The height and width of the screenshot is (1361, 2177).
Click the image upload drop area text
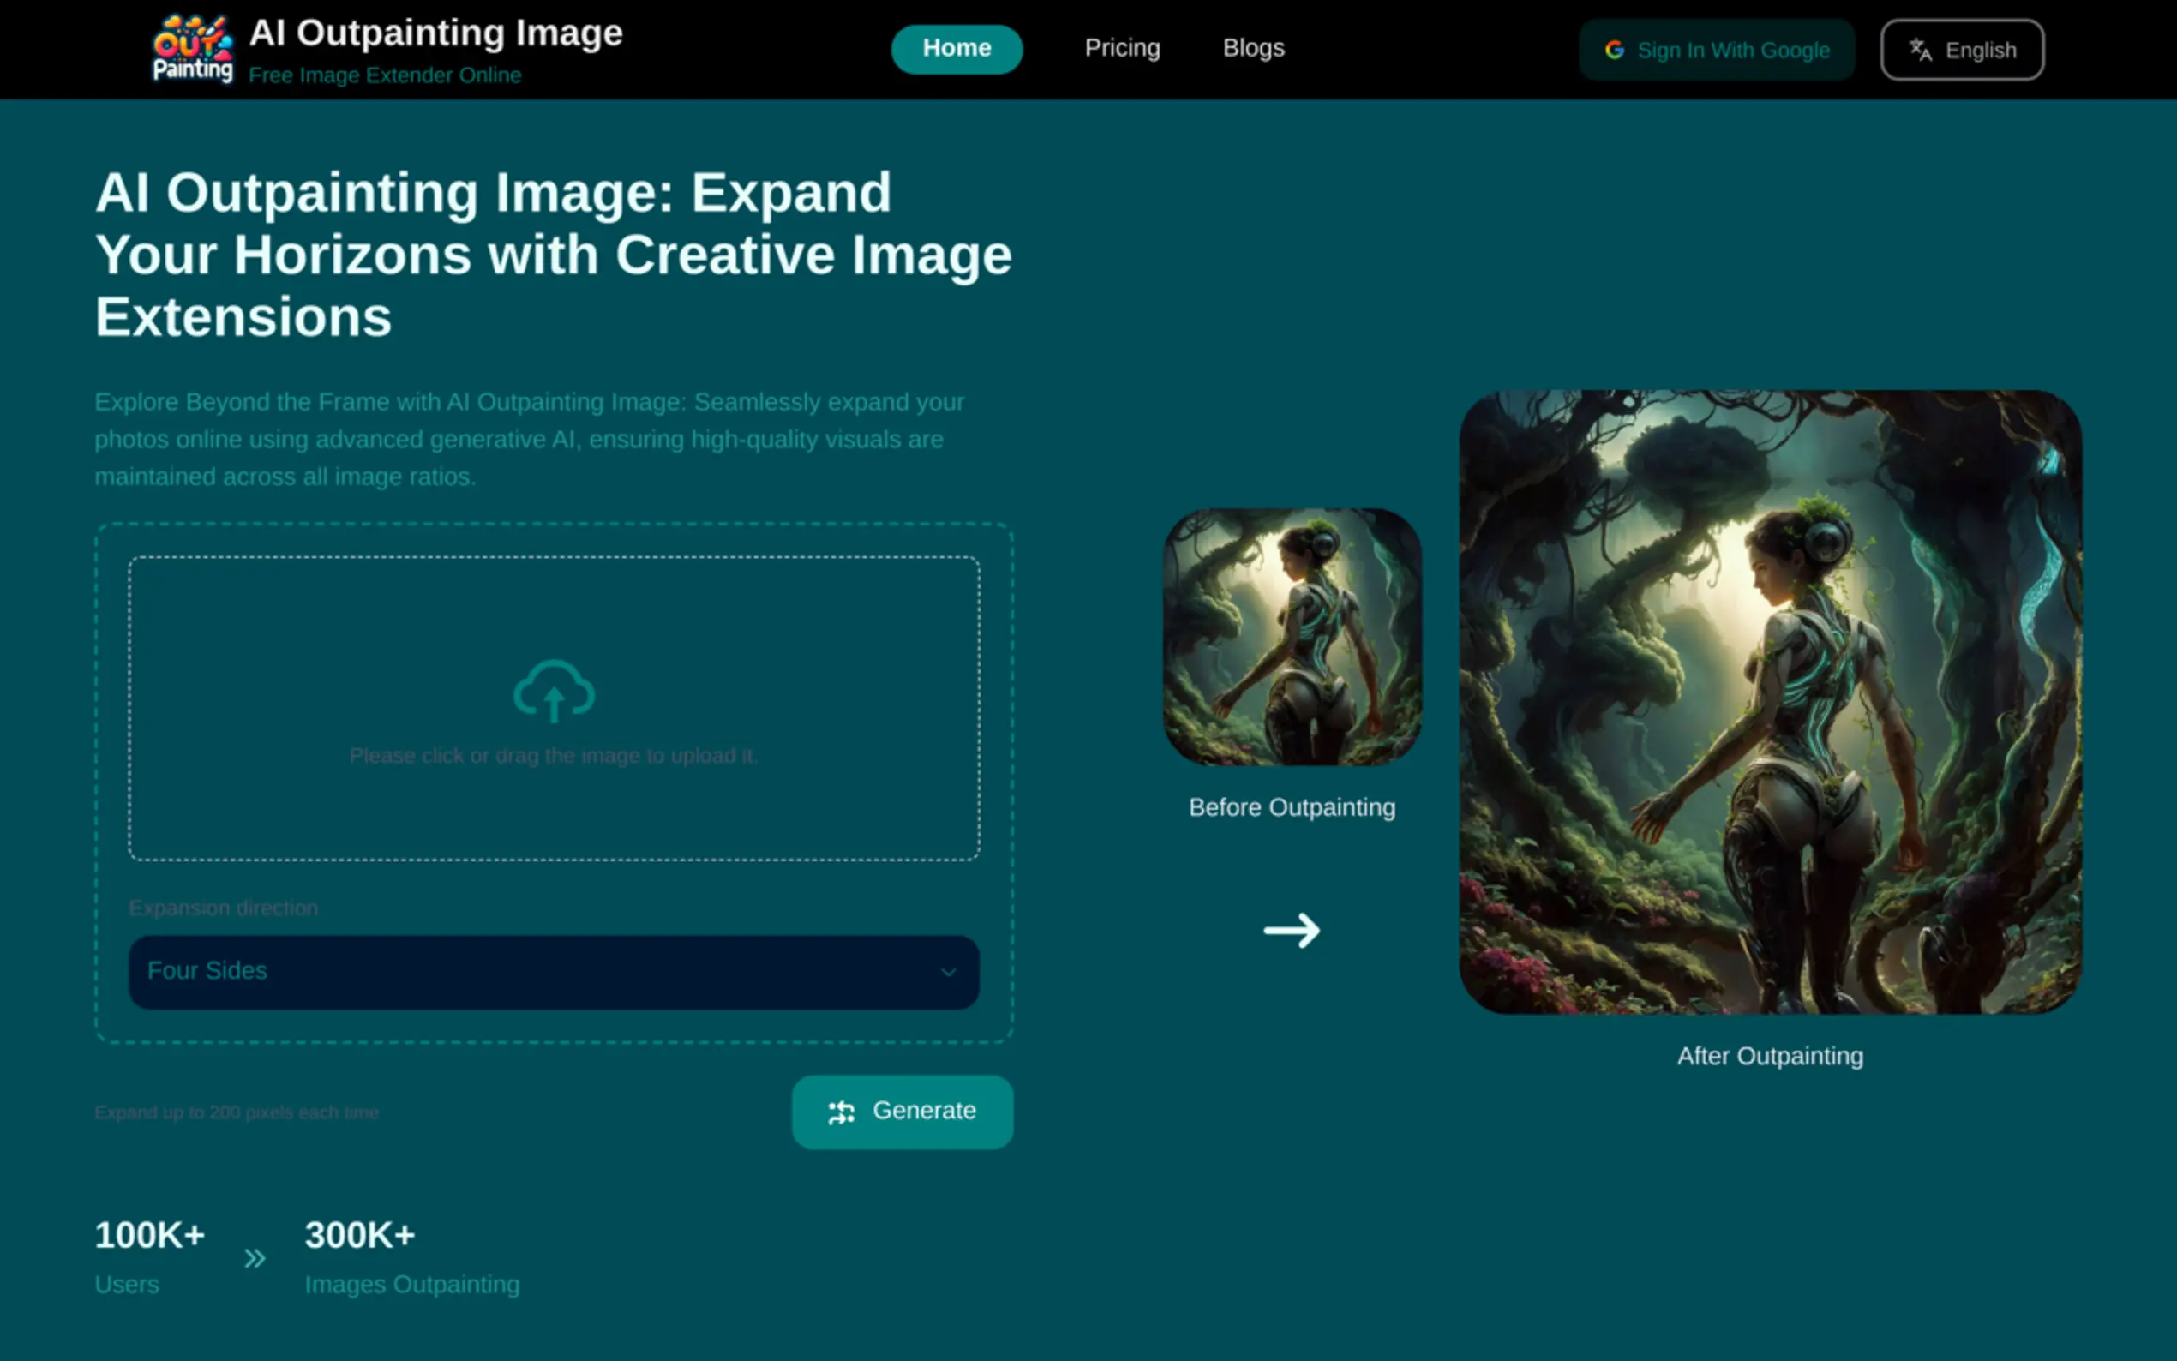point(553,756)
